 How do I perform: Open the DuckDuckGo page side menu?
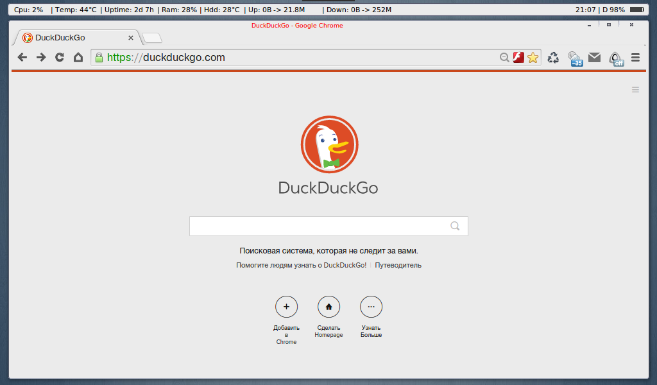[635, 90]
